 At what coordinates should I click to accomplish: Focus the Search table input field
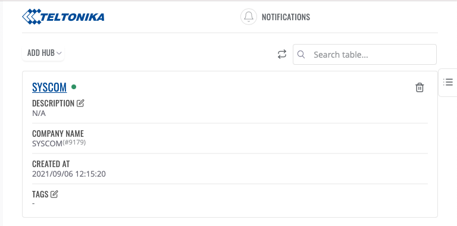365,55
